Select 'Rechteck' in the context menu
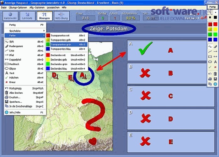The width and height of the screenshot is (219, 157). point(25,64)
